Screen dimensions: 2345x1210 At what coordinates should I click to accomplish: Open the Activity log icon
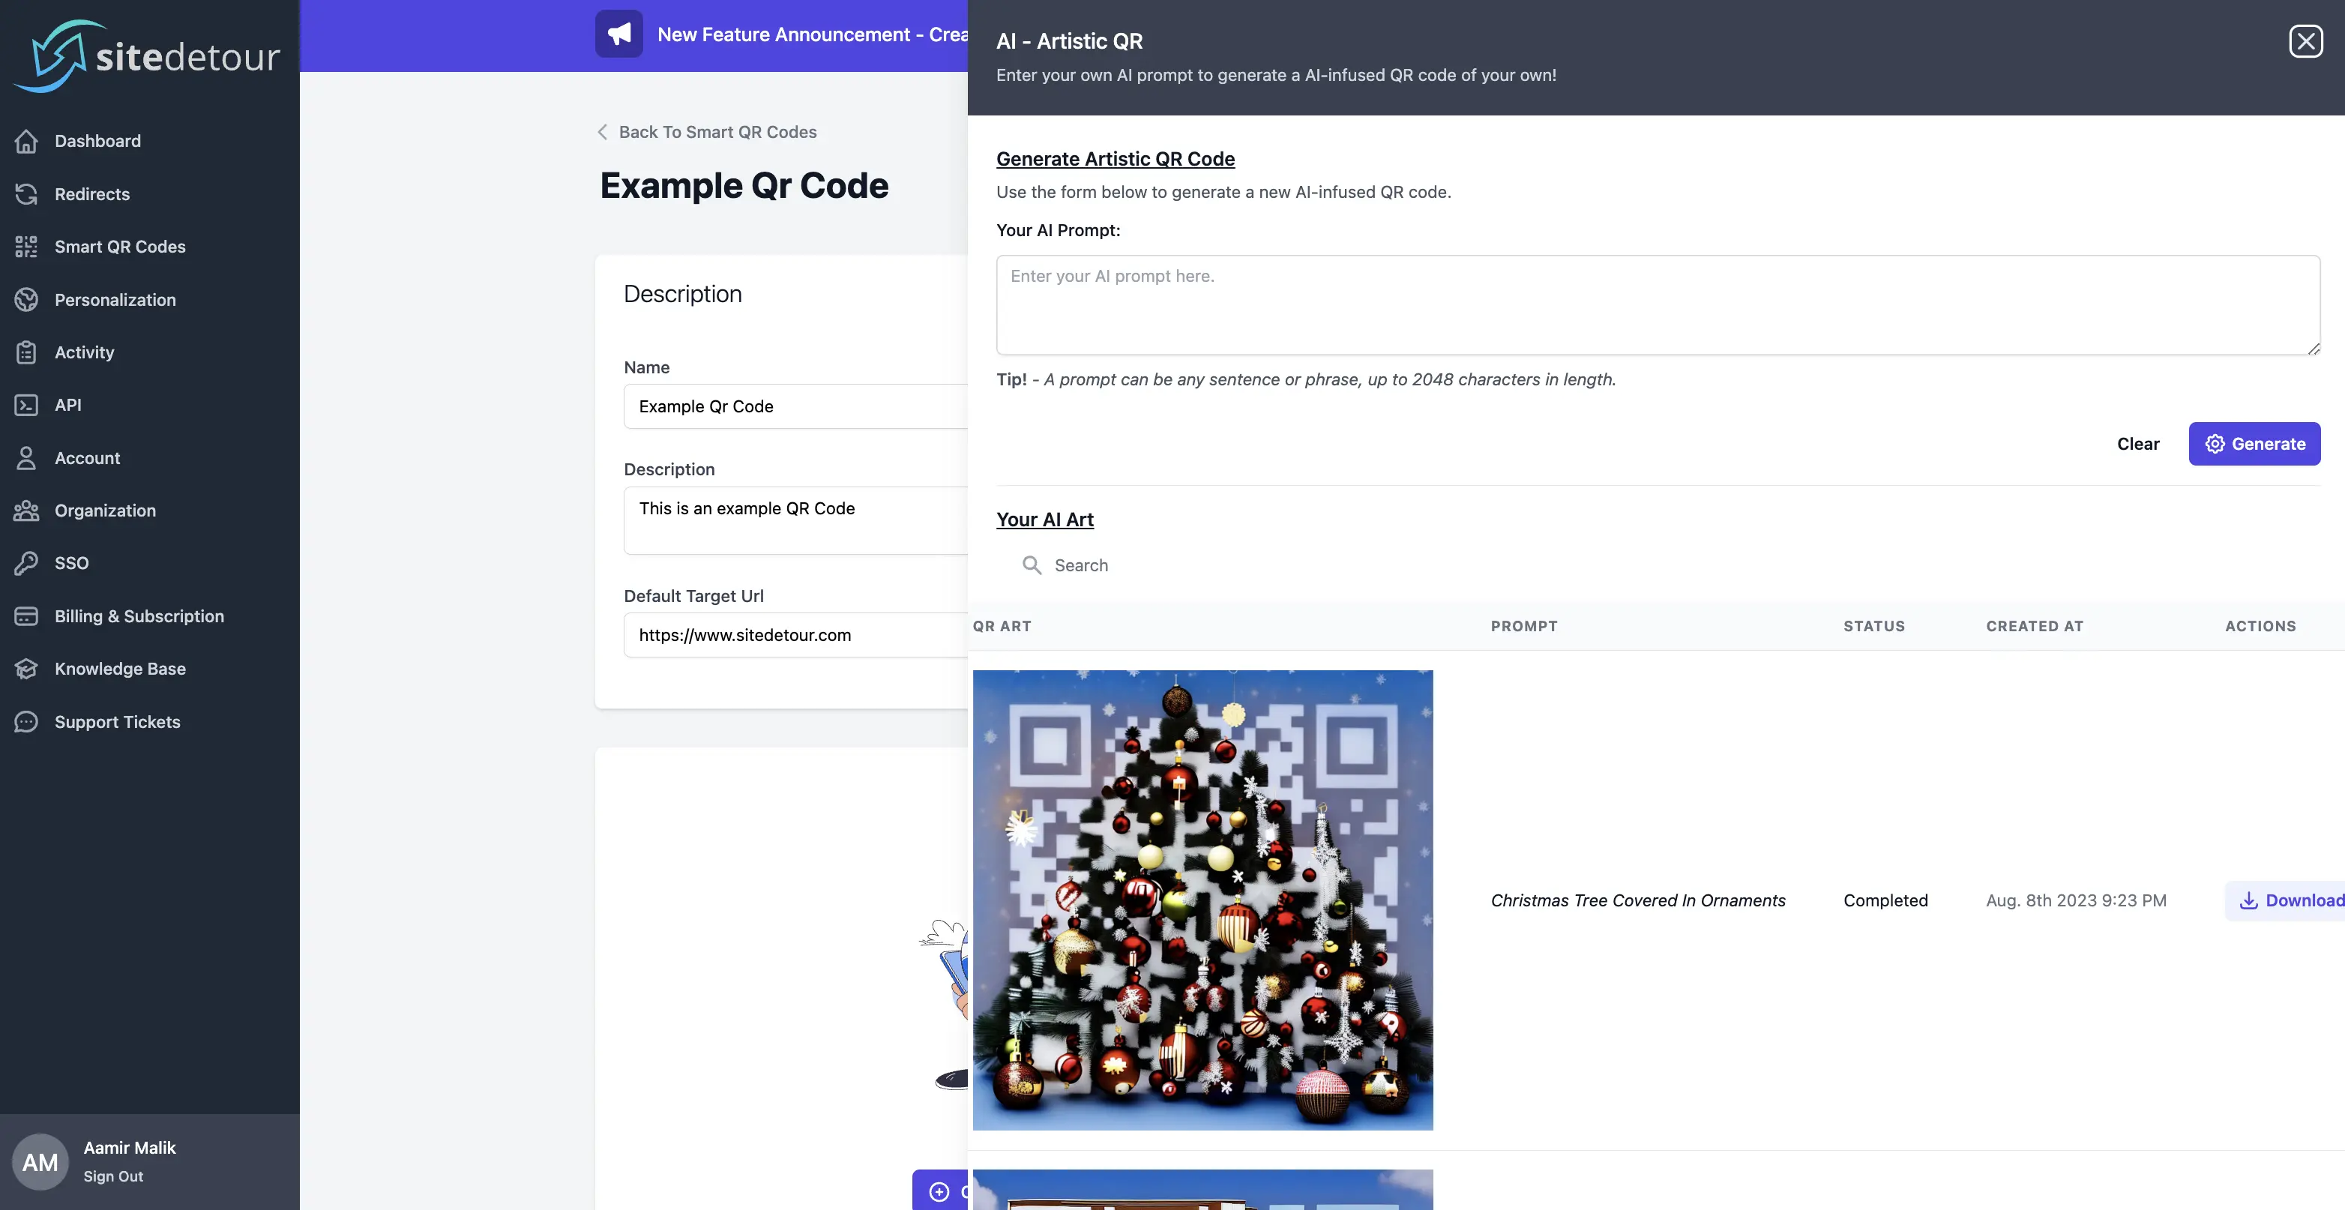[x=25, y=352]
